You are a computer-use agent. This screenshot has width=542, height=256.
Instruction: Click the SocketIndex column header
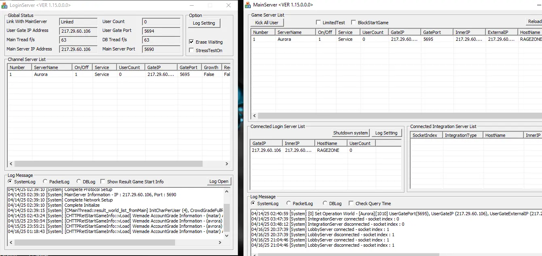pos(427,135)
